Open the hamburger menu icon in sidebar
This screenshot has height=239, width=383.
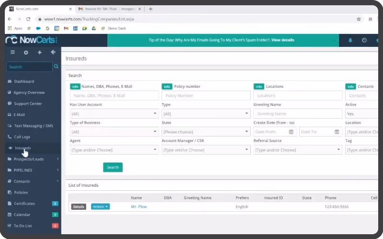pos(13,52)
